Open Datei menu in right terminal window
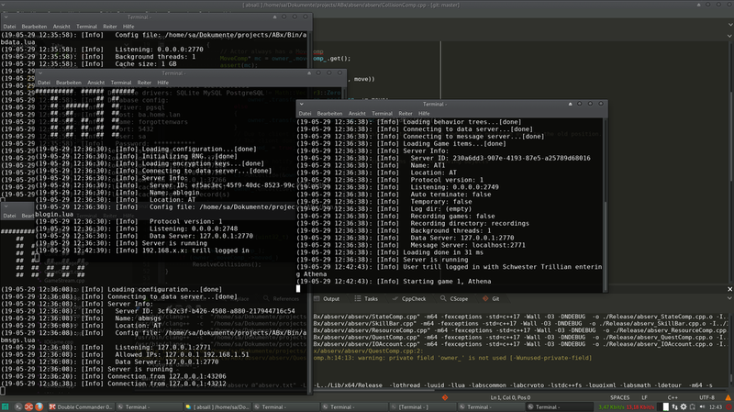The image size is (734, 412). pos(305,113)
